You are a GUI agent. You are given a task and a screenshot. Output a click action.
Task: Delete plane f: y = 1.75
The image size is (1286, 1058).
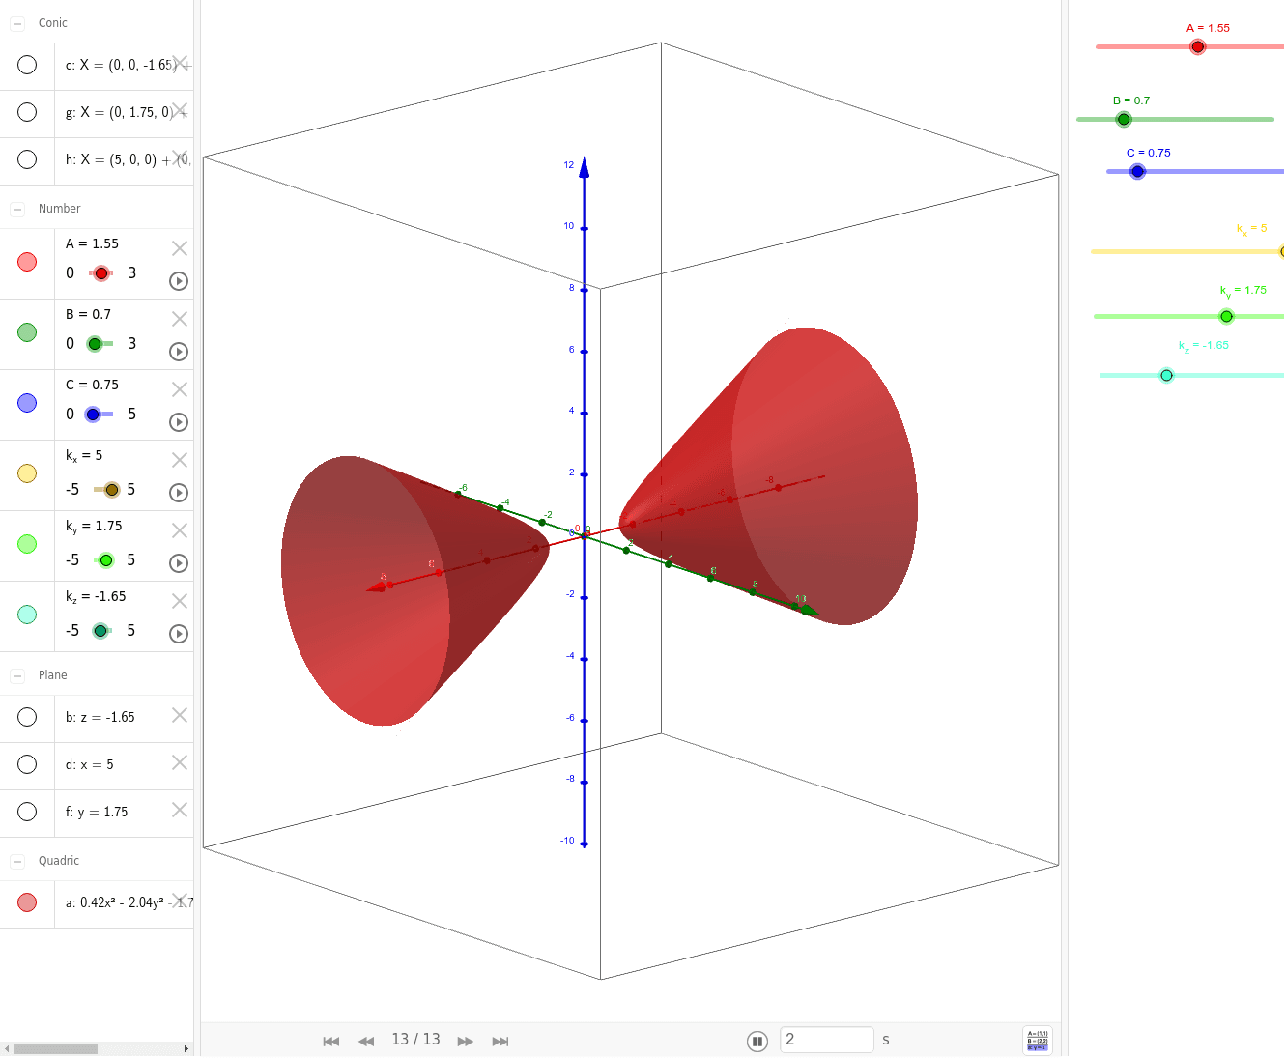tap(179, 810)
